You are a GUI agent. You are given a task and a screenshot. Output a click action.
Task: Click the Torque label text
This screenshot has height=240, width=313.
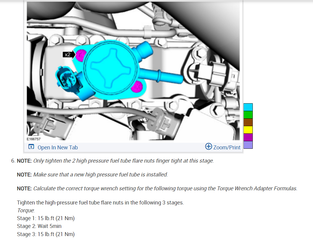26,210
